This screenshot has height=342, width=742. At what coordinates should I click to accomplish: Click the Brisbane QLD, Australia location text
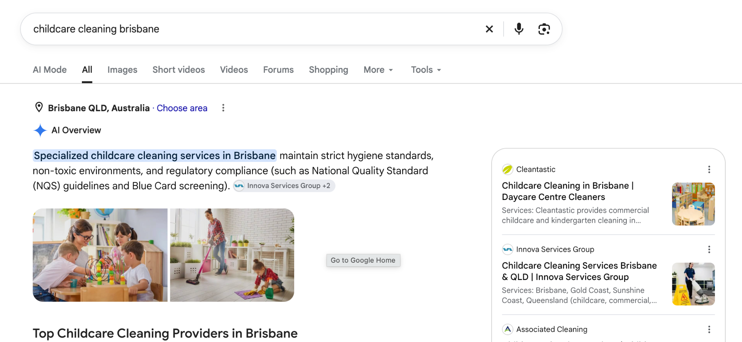click(99, 108)
